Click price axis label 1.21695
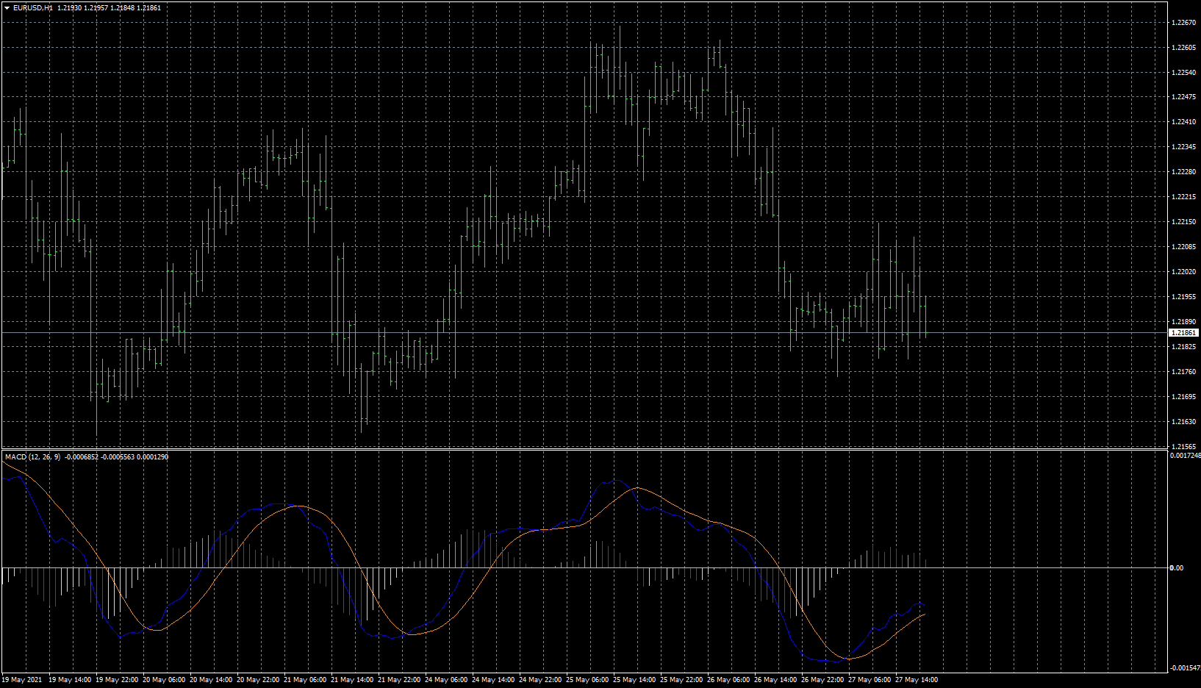1201x688 pixels. coord(1183,397)
